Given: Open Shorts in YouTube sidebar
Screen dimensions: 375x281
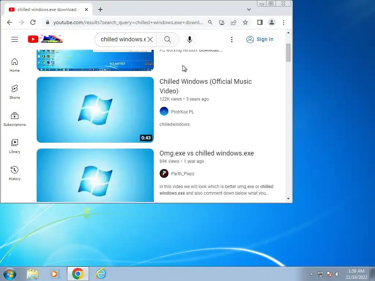Looking at the screenshot, I should (x=15, y=92).
